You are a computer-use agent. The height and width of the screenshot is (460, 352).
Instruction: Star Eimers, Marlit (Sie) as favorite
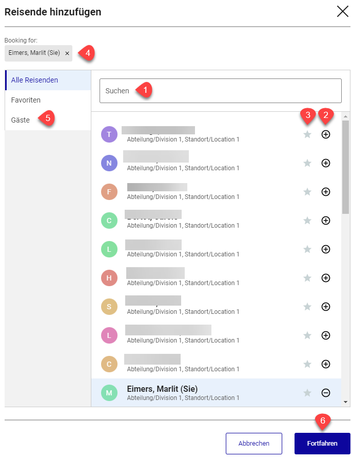(x=307, y=393)
